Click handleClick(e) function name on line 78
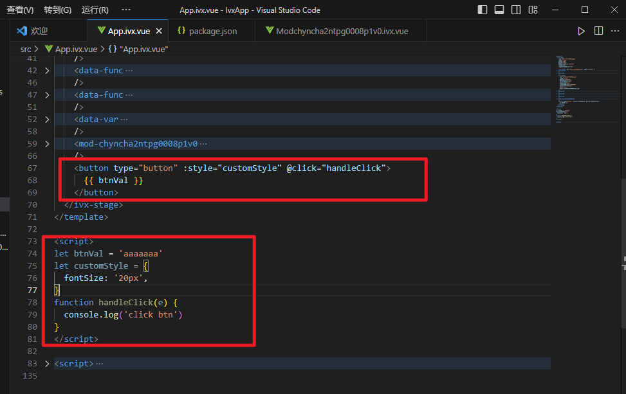 (x=133, y=302)
